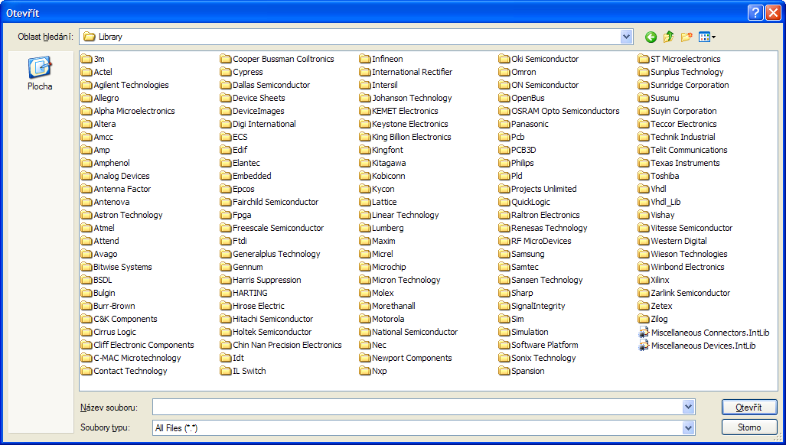Select the Altera folder
This screenshot has width=786, height=445.
(104, 124)
